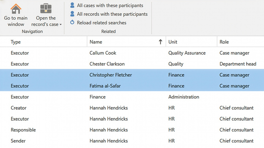Select the Hannah Hendricks Creator row

109,108
